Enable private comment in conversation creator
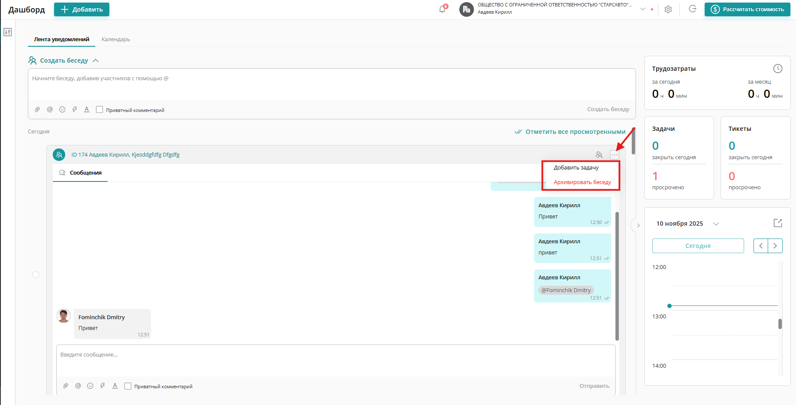Screen dimensions: 796x405 point(99,110)
